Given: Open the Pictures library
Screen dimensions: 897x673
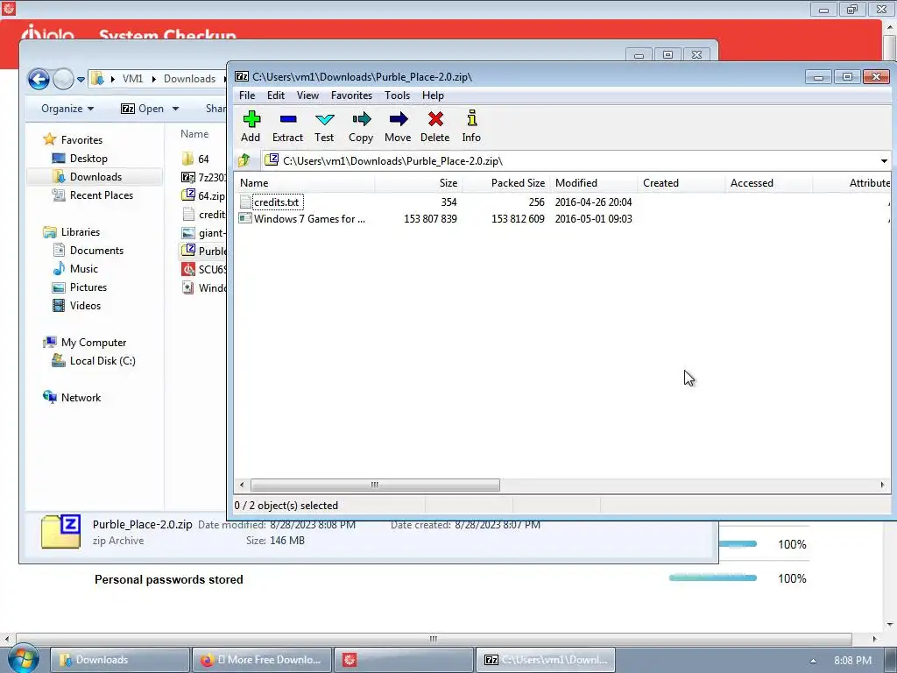Looking at the screenshot, I should tap(80, 287).
